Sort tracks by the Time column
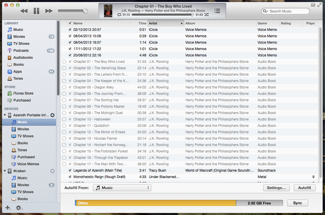Viewport: 325px width, 215px height. 139,23
